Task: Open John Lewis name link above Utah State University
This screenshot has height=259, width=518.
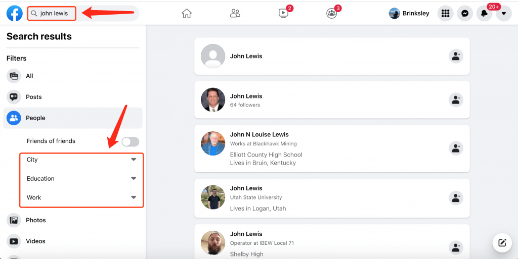Action: click(246, 188)
